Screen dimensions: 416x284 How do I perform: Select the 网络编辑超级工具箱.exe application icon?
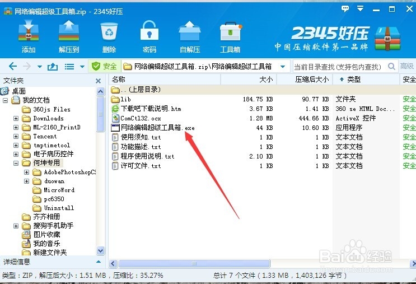[x=115, y=128]
